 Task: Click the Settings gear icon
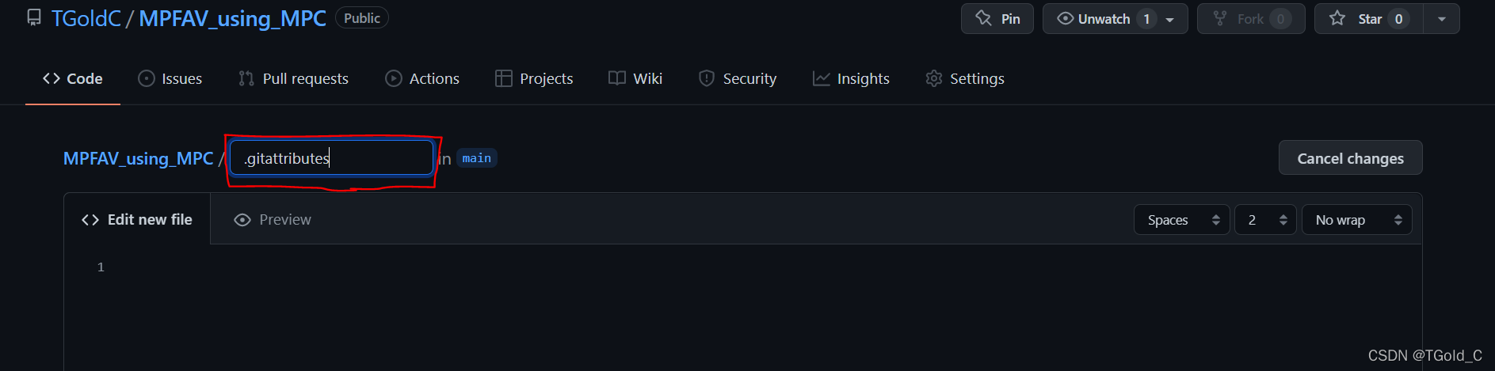[x=934, y=78]
